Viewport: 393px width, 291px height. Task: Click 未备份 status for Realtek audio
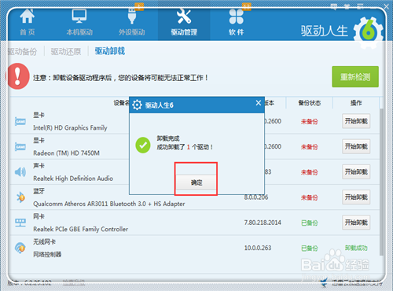pos(310,172)
